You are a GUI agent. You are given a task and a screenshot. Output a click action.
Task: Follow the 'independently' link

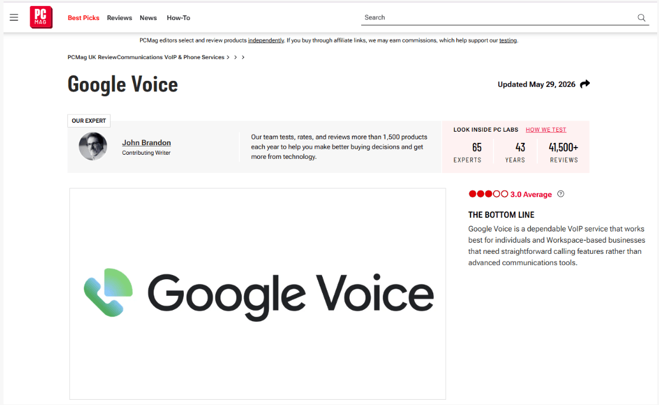click(266, 40)
